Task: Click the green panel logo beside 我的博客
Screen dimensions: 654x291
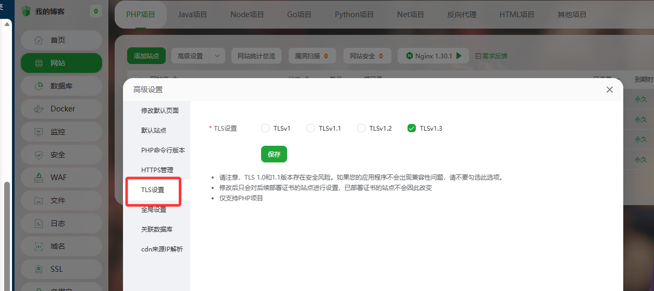Action: (26, 11)
